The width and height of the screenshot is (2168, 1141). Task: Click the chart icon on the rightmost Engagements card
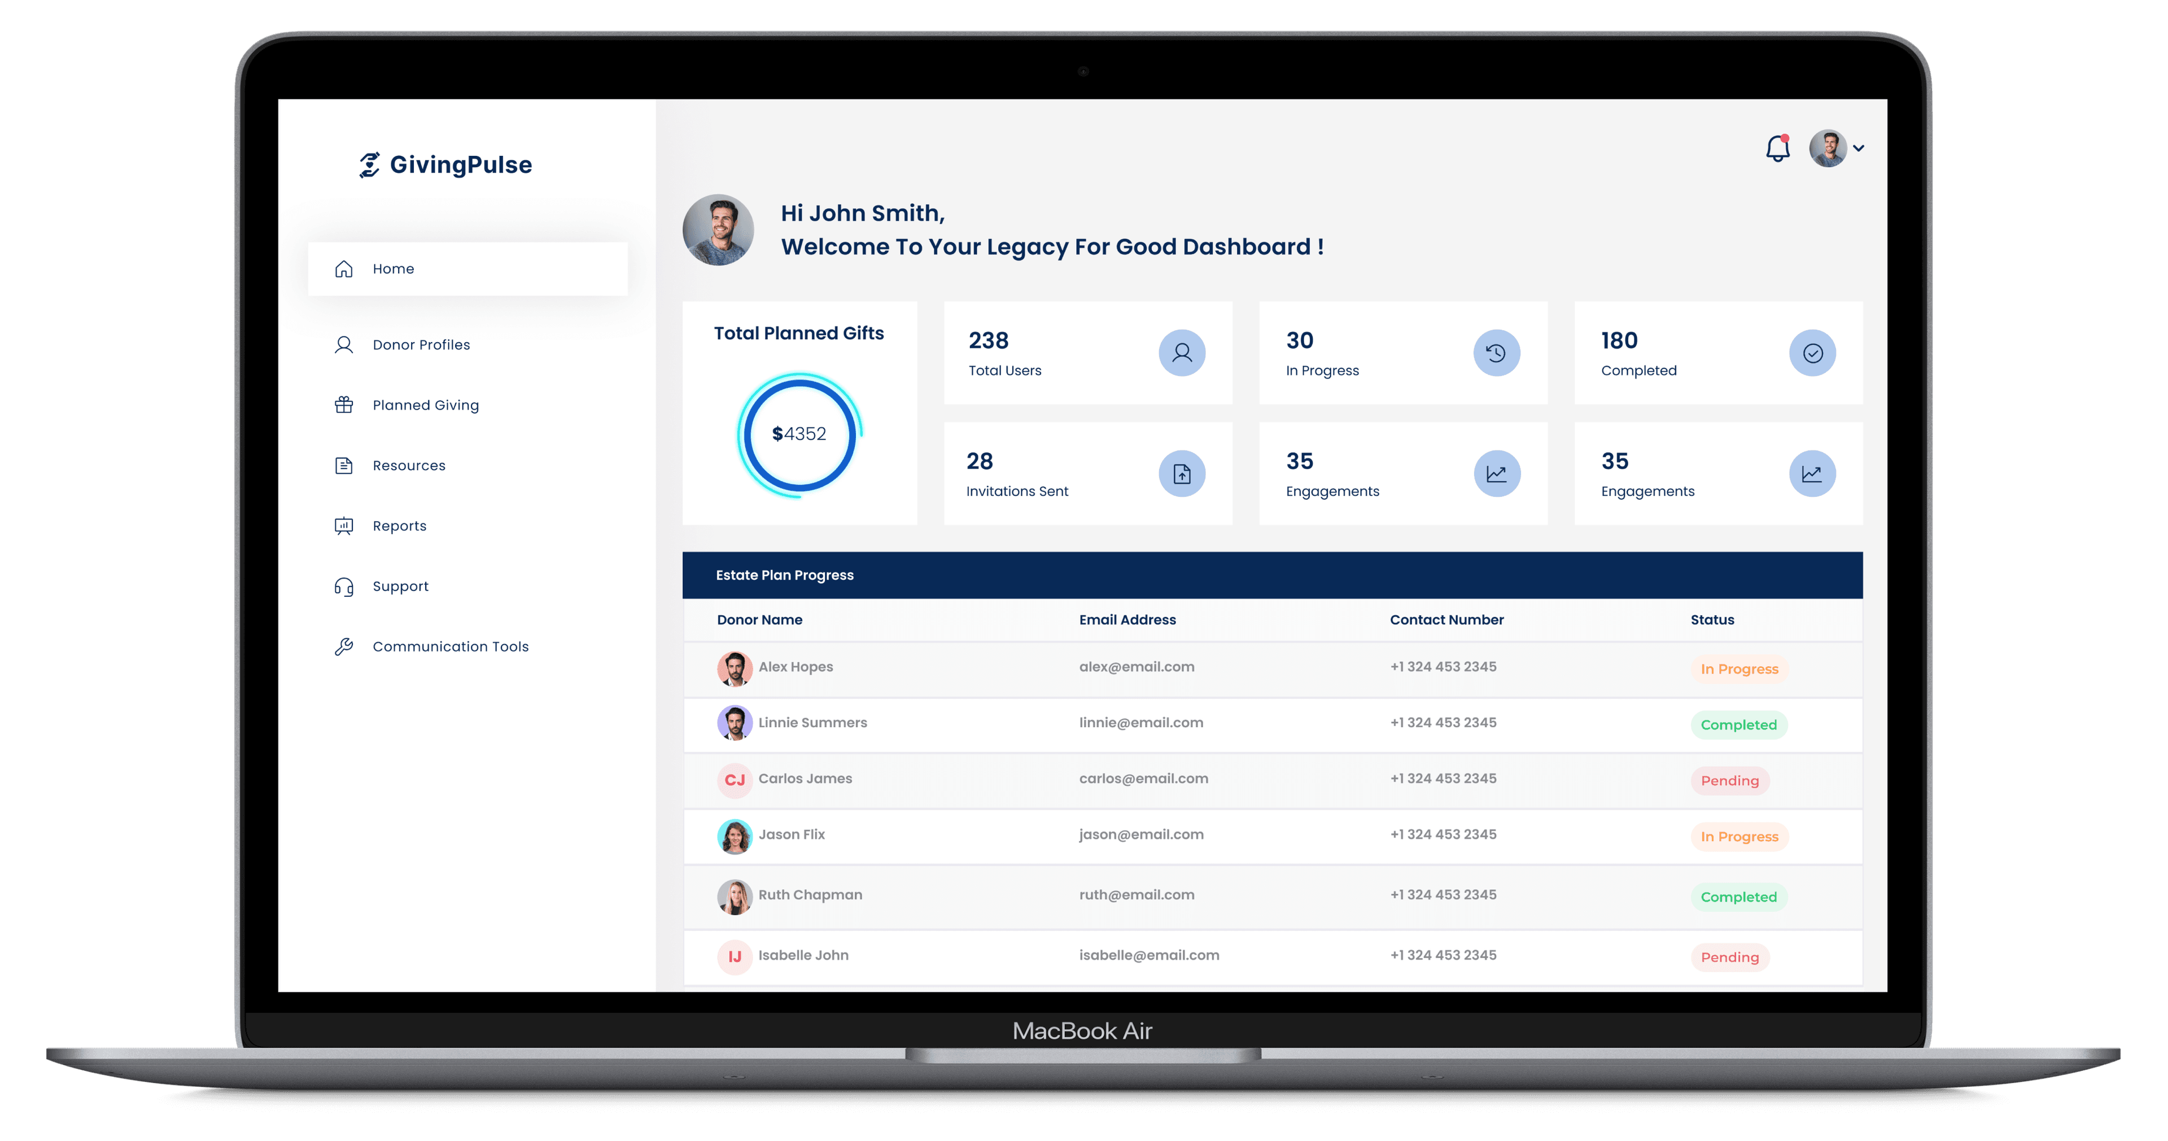tap(1812, 474)
